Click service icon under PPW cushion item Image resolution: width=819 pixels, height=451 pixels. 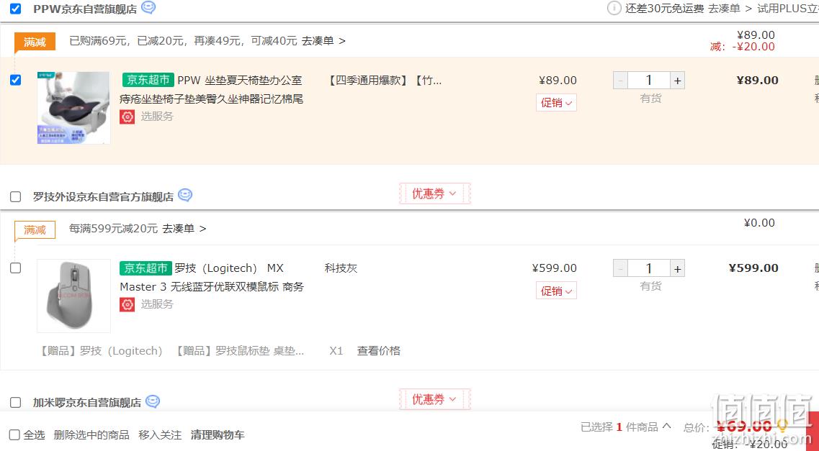[127, 117]
